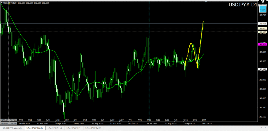Open the USDJPY#,Daily chart title dropdown arrow
Image resolution: width=268 pixels, height=131 pixels.
point(2,3)
